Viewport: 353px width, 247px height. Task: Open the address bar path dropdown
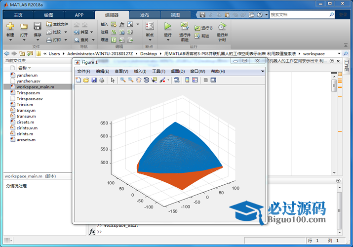pos(339,53)
